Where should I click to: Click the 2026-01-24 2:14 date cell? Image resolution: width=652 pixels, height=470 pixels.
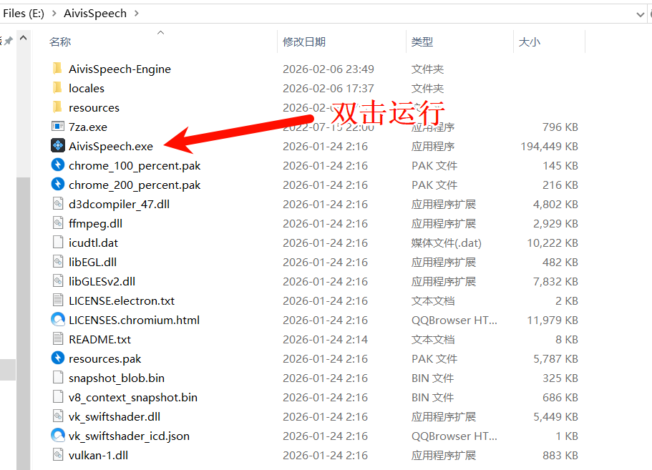(x=325, y=340)
